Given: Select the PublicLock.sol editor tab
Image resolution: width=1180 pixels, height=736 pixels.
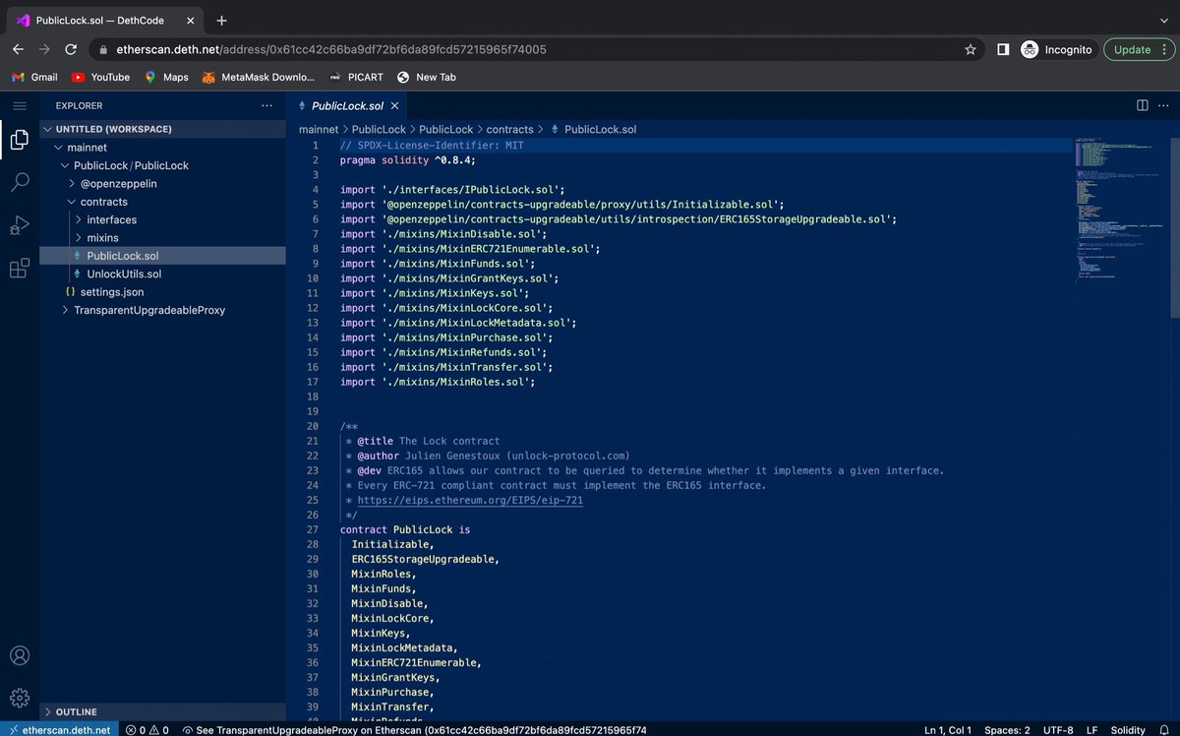Looking at the screenshot, I should tap(339, 105).
